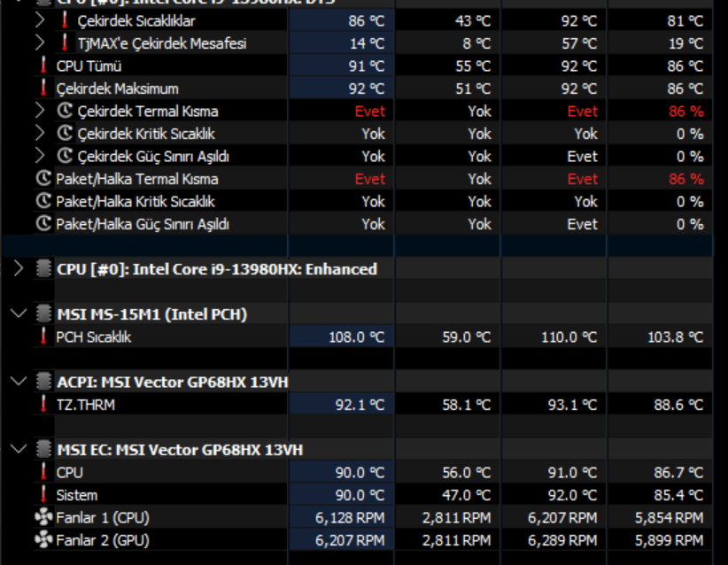Collapse ACPI: MSI Vector GP68HX 13VH group
The image size is (728, 565).
[19, 382]
